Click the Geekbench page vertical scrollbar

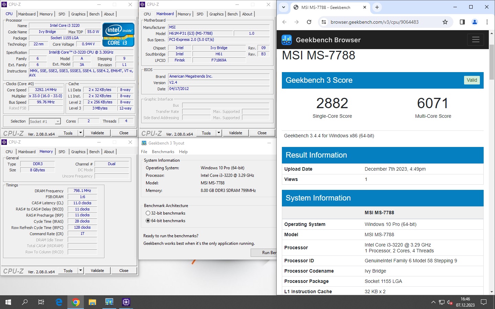[492, 62]
